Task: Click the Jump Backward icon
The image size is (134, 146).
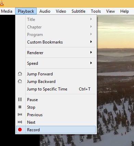Action: [x=20, y=81]
